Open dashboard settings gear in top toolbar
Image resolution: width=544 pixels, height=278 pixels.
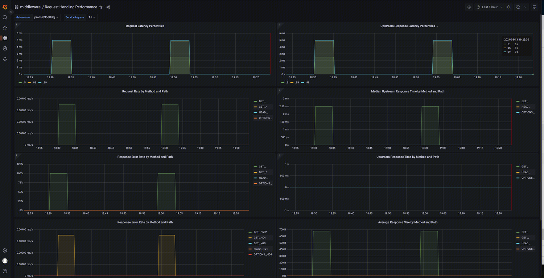click(469, 7)
